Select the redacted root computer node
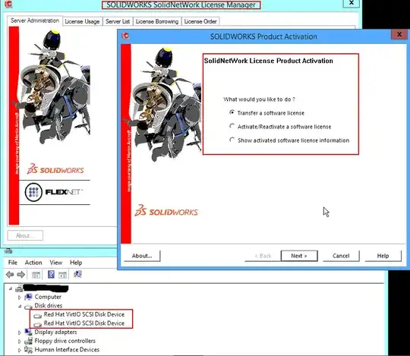 (x=42, y=288)
